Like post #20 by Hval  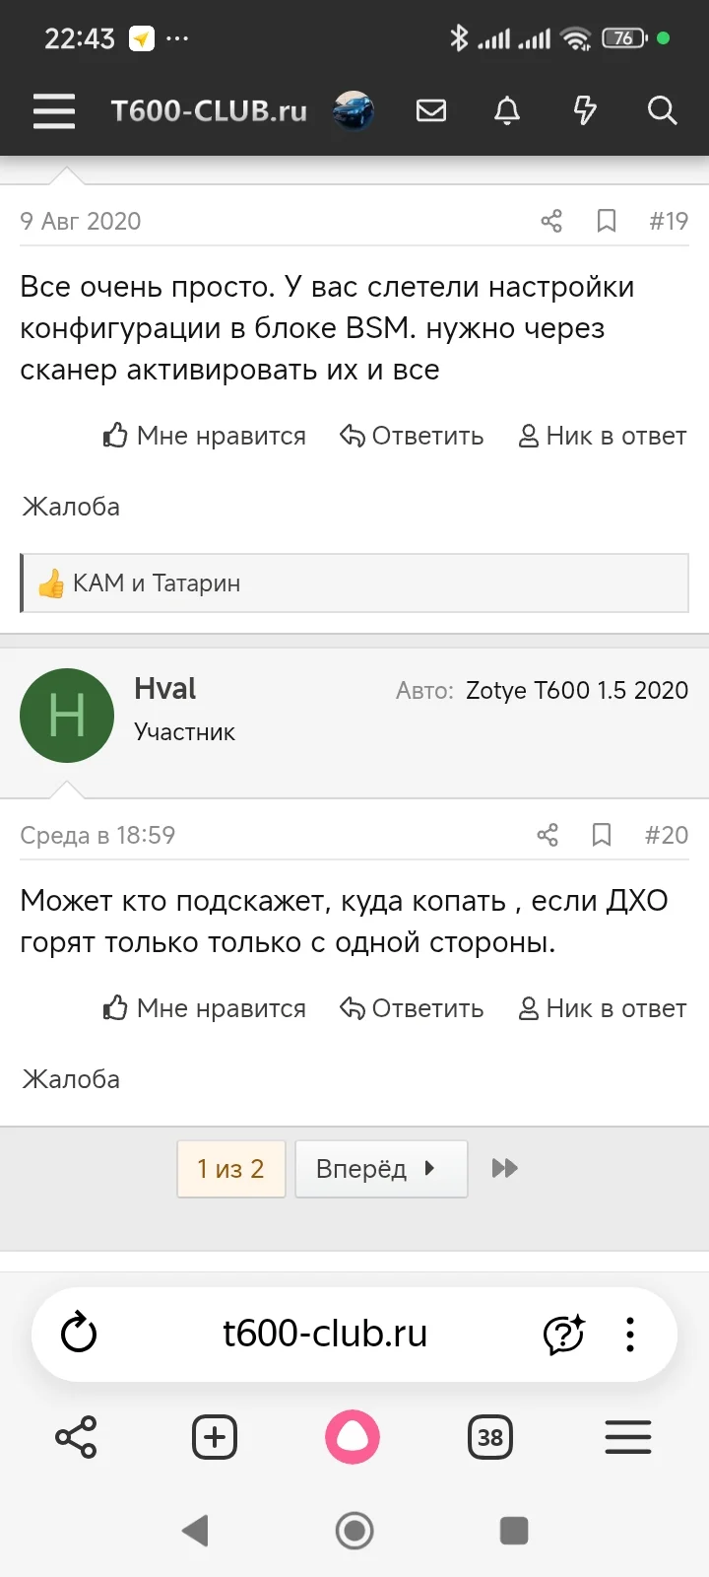coord(205,1008)
